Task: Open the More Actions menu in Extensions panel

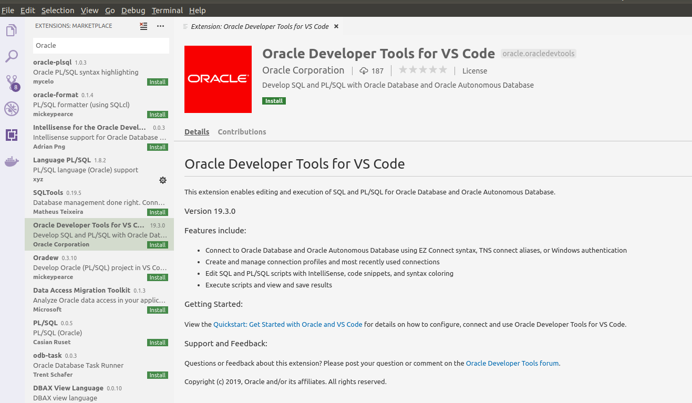Action: (x=160, y=26)
